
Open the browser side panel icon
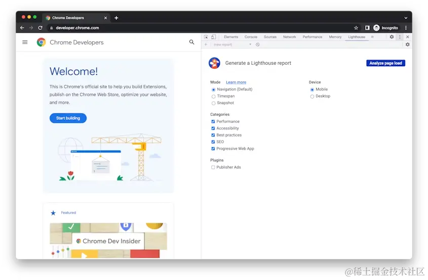367,28
